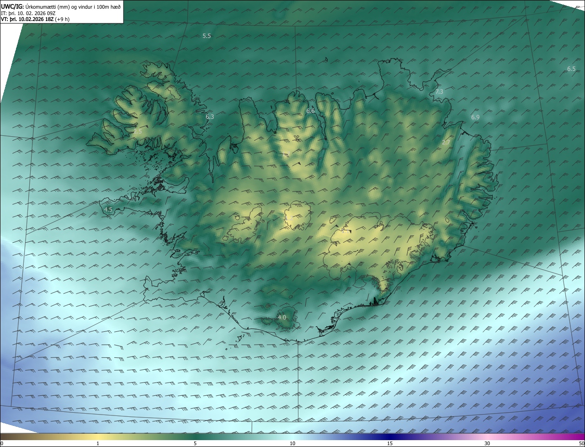
Task: Click the color scale tick labeled 1
Action: pos(98,443)
